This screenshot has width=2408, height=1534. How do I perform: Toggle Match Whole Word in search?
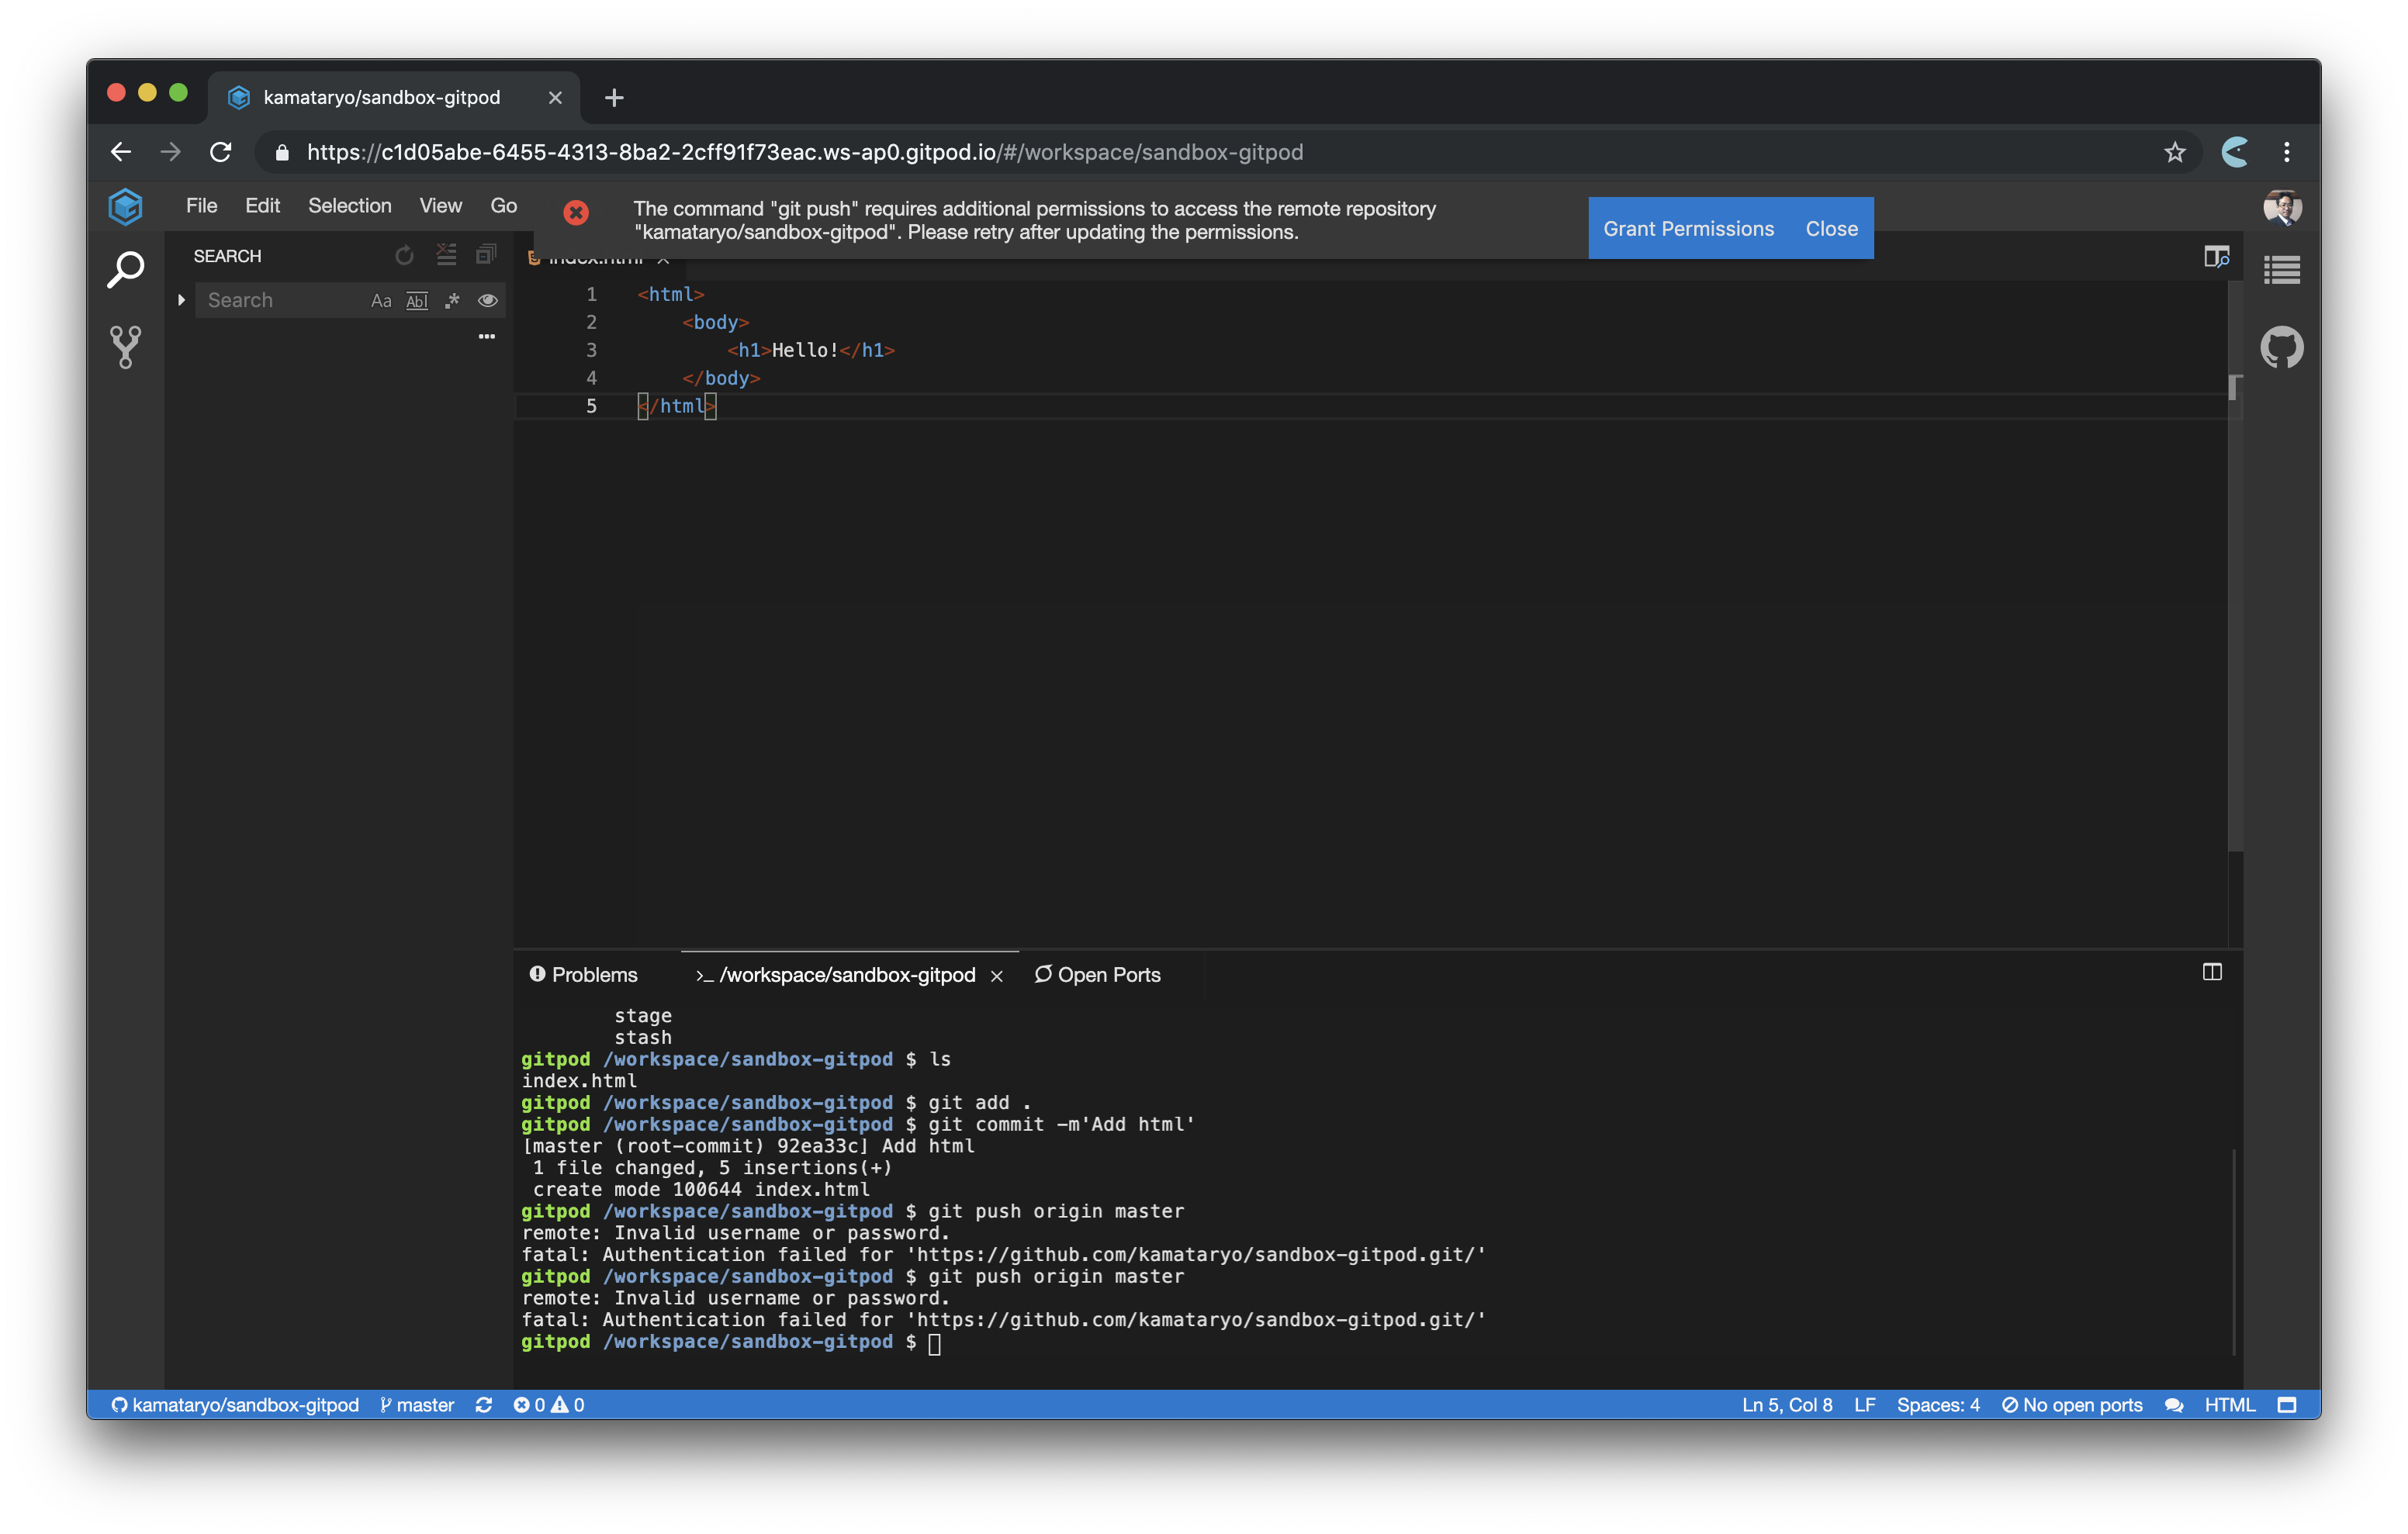417,301
